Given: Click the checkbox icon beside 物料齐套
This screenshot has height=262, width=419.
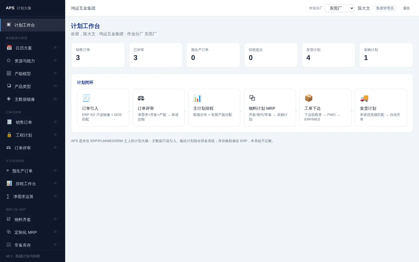Looking at the screenshot, I should 9,219.
